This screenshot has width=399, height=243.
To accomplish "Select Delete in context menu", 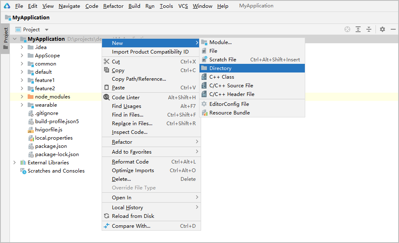I will pos(152,179).
